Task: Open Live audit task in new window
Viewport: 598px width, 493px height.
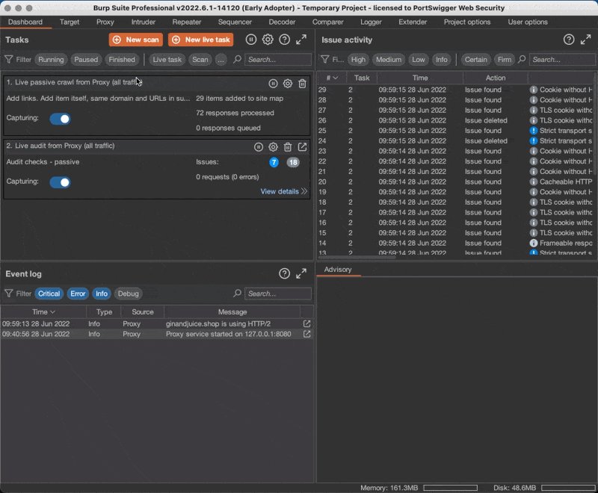Action: [x=302, y=147]
